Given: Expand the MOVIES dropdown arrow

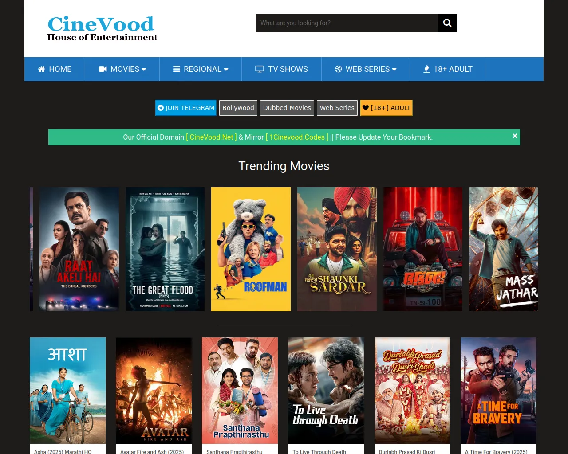Looking at the screenshot, I should click(x=144, y=70).
